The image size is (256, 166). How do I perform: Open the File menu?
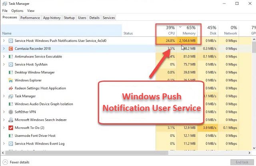tap(5, 11)
